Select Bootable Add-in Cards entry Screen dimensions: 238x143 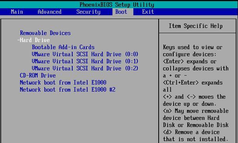[63, 47]
